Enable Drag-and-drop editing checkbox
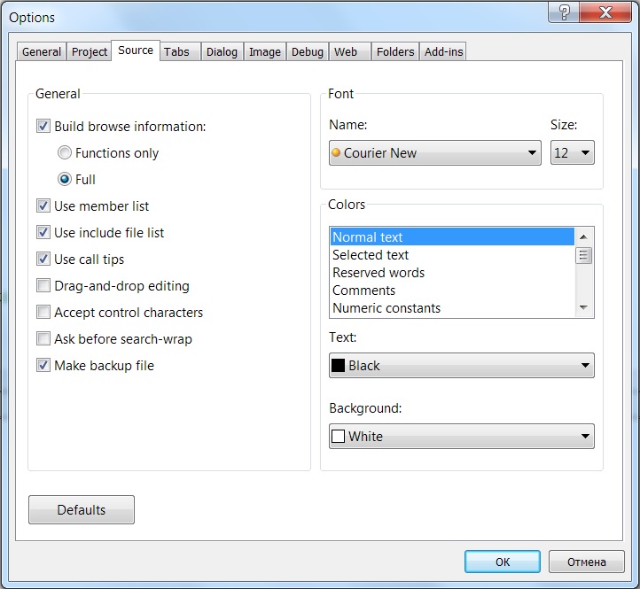The width and height of the screenshot is (640, 589). (x=43, y=286)
